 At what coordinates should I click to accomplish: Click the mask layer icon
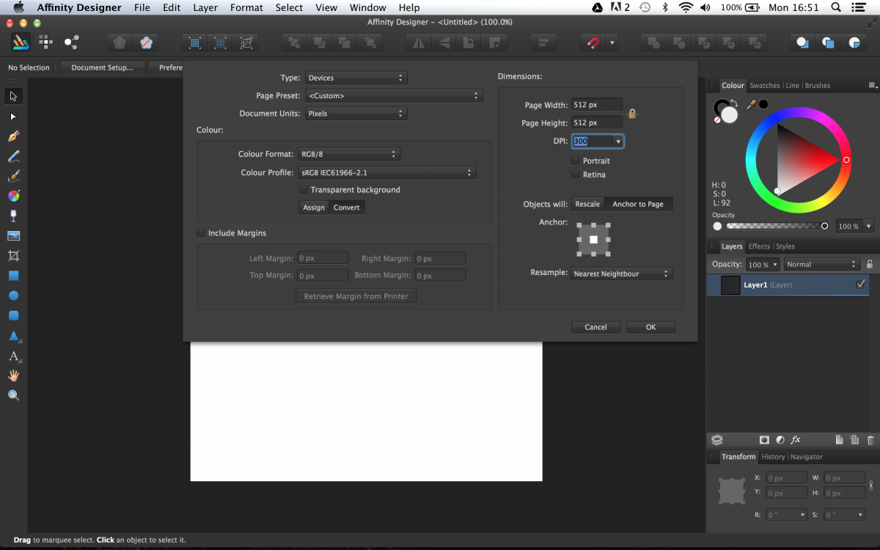(x=764, y=440)
